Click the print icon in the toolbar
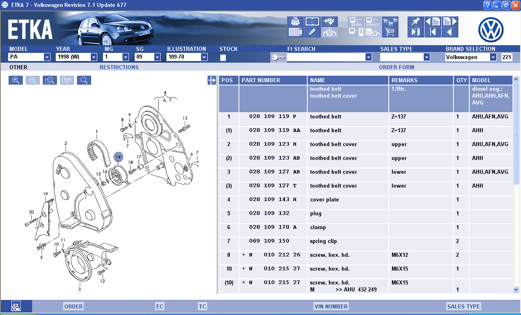 295,22
